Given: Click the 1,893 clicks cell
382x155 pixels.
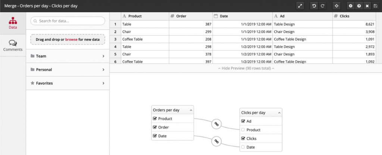Looking at the screenshot, I should click(x=354, y=54).
